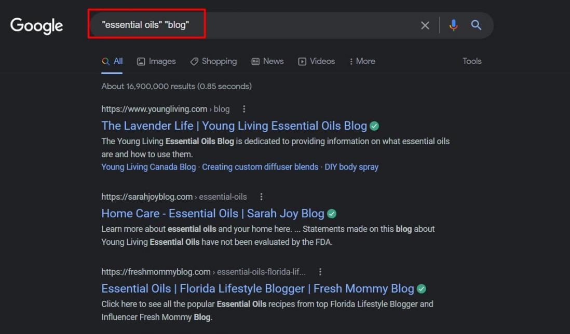Click the sarahjoyblog.com URL breadcrumb
The height and width of the screenshot is (334, 570).
pyautogui.click(x=174, y=197)
